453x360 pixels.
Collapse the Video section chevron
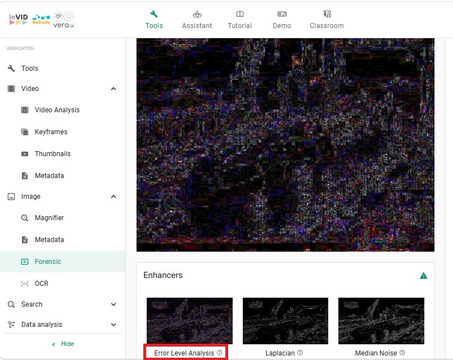(x=114, y=89)
